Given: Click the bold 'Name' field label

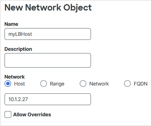Looking at the screenshot, I should coord(11,24).
